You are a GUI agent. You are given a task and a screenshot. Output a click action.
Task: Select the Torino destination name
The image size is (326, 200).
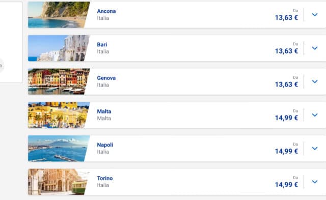click(x=105, y=178)
